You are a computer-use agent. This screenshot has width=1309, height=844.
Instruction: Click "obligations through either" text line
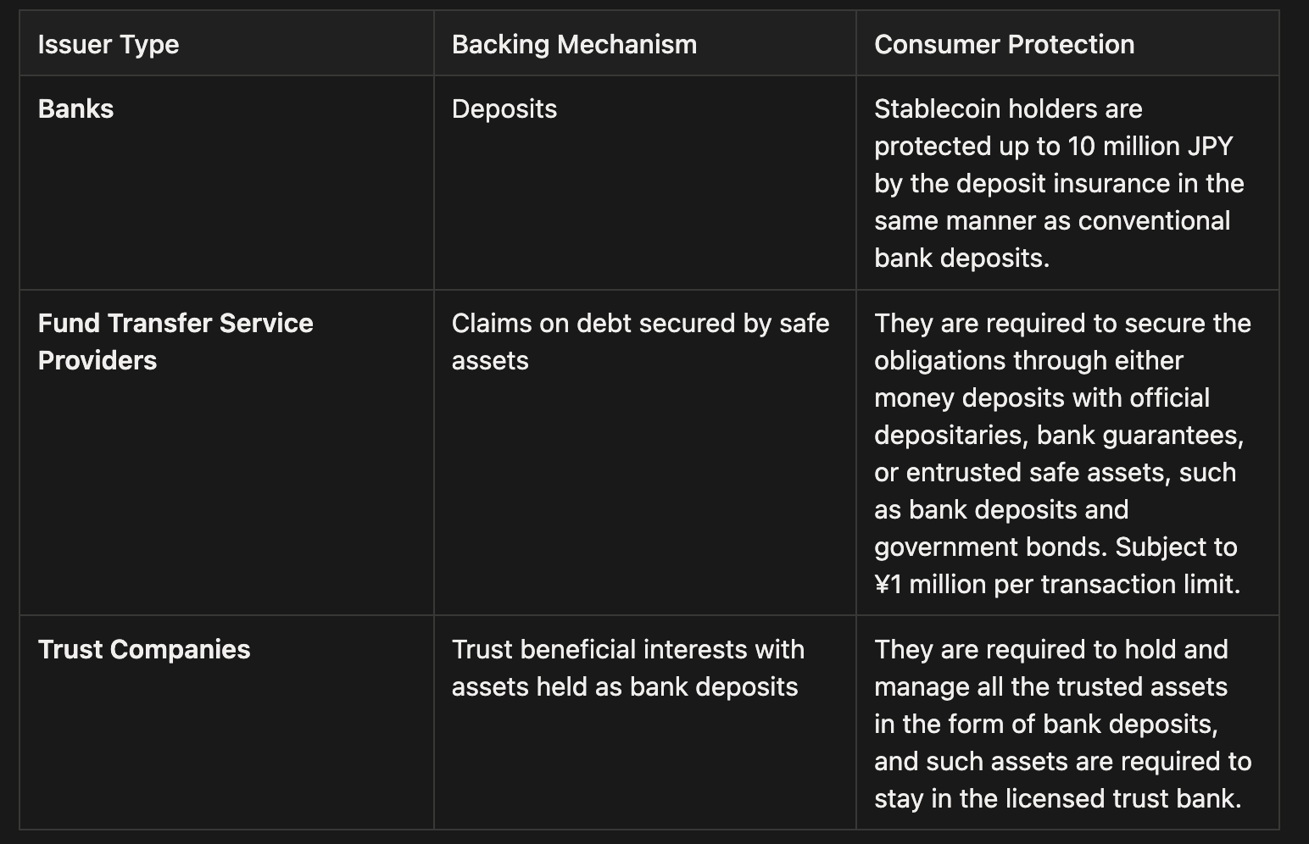click(1028, 360)
